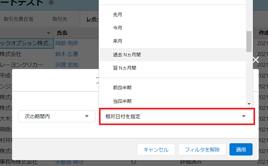Viewport: 268px width, 166px height.
Task: Click the scroll down arrow of list
Action: pos(249,104)
